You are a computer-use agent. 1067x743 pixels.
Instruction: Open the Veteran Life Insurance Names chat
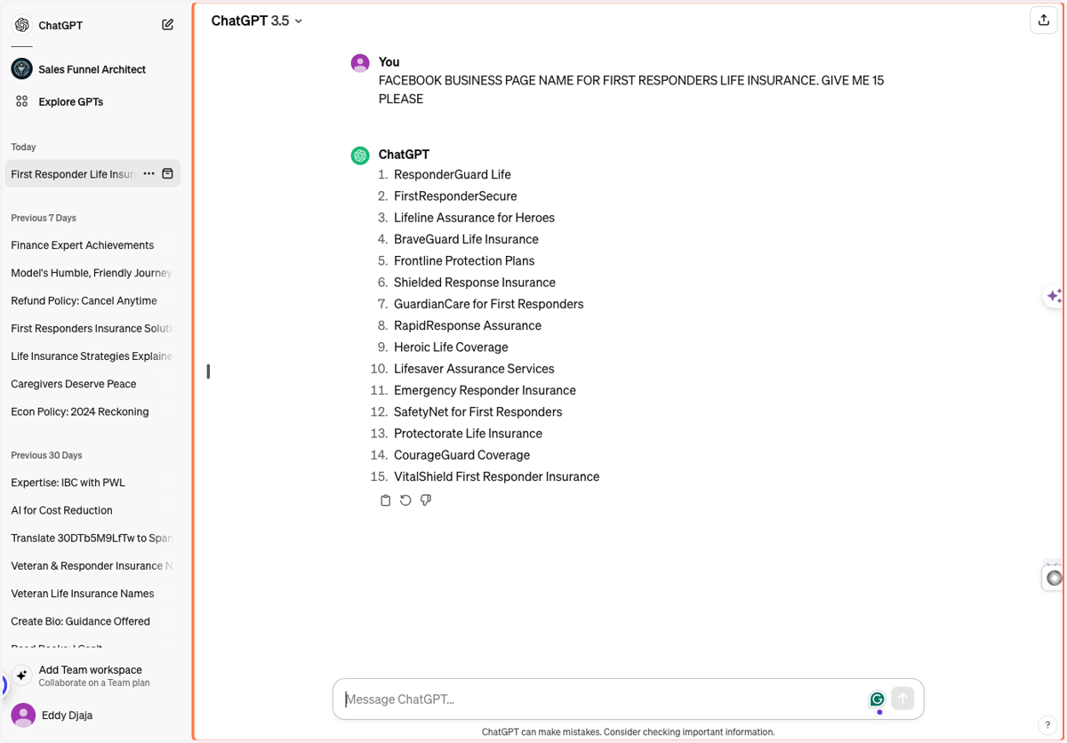coord(92,594)
